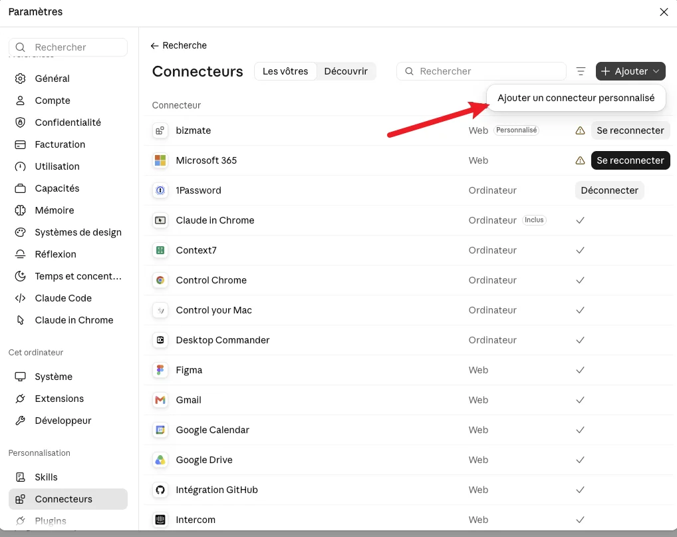Click the Développeur wrench icon
The width and height of the screenshot is (677, 537).
pyautogui.click(x=21, y=421)
